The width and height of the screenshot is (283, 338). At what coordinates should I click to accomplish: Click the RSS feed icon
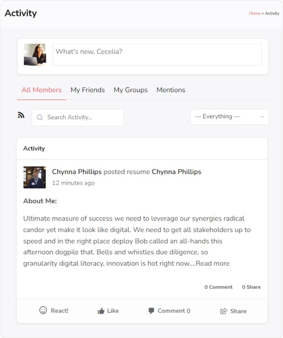click(21, 115)
